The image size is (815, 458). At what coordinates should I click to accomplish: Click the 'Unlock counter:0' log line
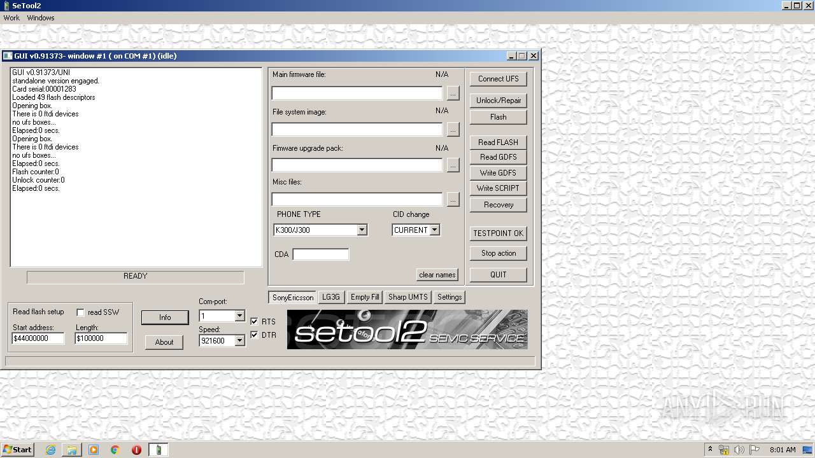pos(38,180)
